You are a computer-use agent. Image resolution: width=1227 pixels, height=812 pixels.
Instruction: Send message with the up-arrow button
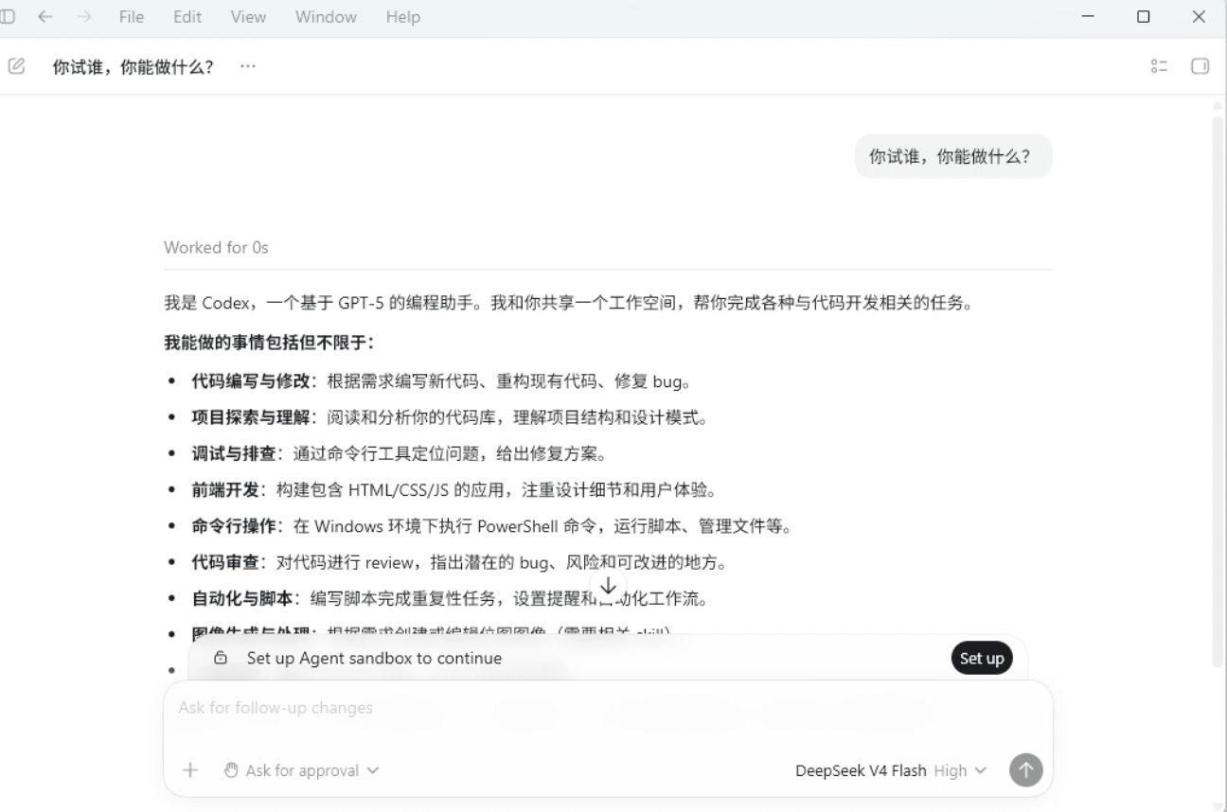(x=1025, y=770)
